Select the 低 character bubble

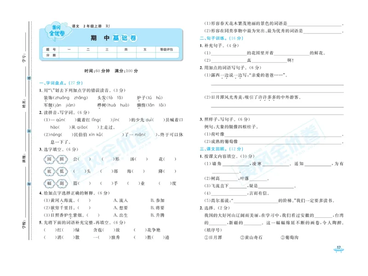click(62, 171)
